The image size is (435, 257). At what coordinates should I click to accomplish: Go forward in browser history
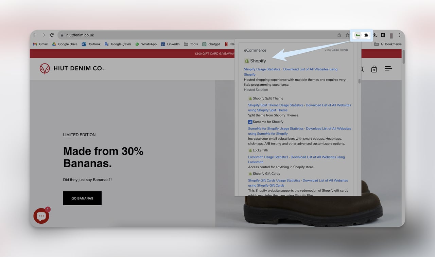[43, 35]
